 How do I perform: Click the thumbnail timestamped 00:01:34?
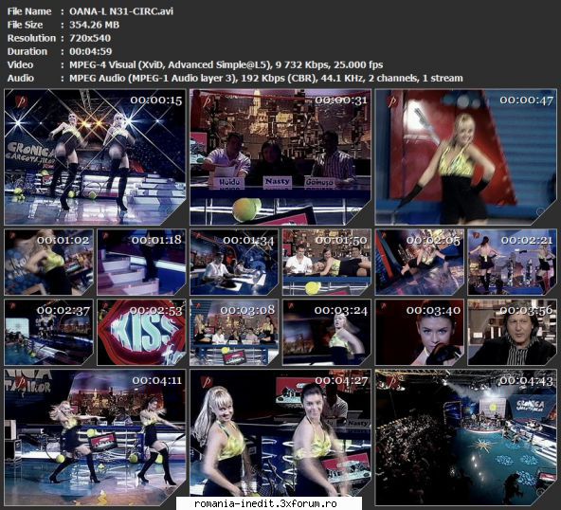pyautogui.click(x=234, y=262)
